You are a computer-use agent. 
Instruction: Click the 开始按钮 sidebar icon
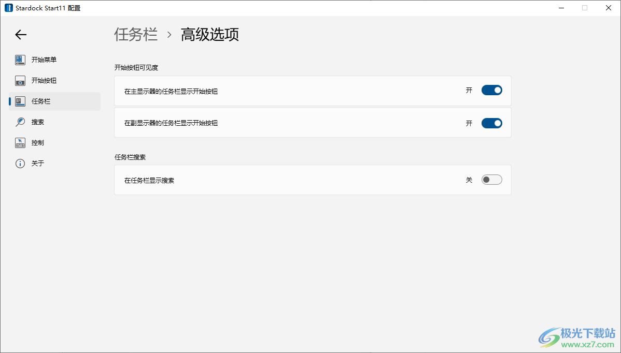click(20, 81)
